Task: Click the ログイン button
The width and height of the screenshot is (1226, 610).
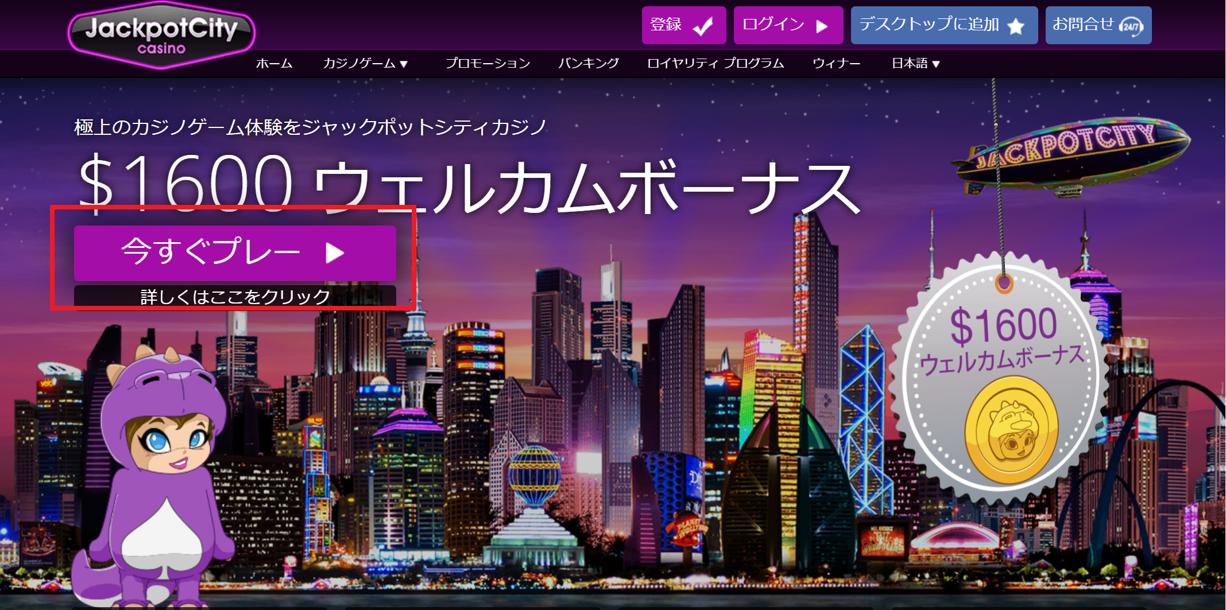Action: coord(788,25)
